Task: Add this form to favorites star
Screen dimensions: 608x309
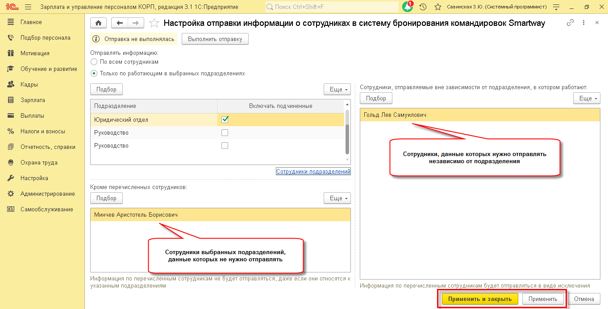Action: coord(154,23)
